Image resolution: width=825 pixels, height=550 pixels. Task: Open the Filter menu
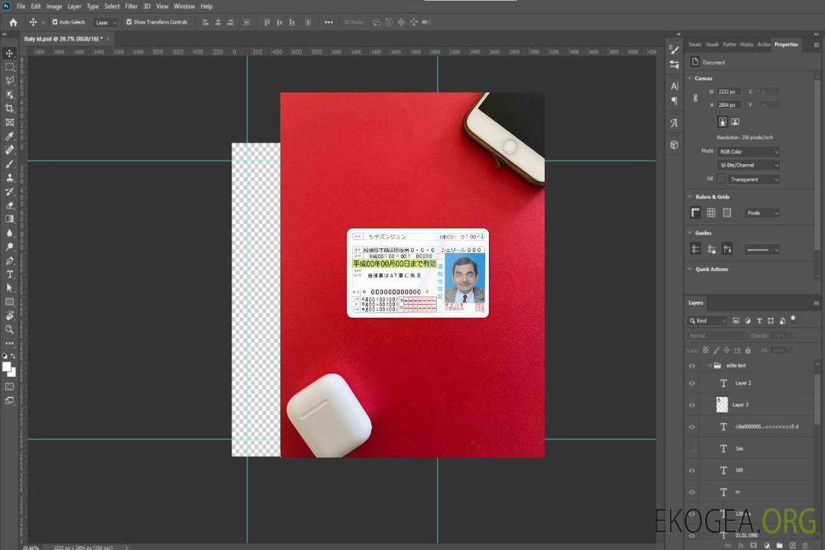click(x=131, y=6)
